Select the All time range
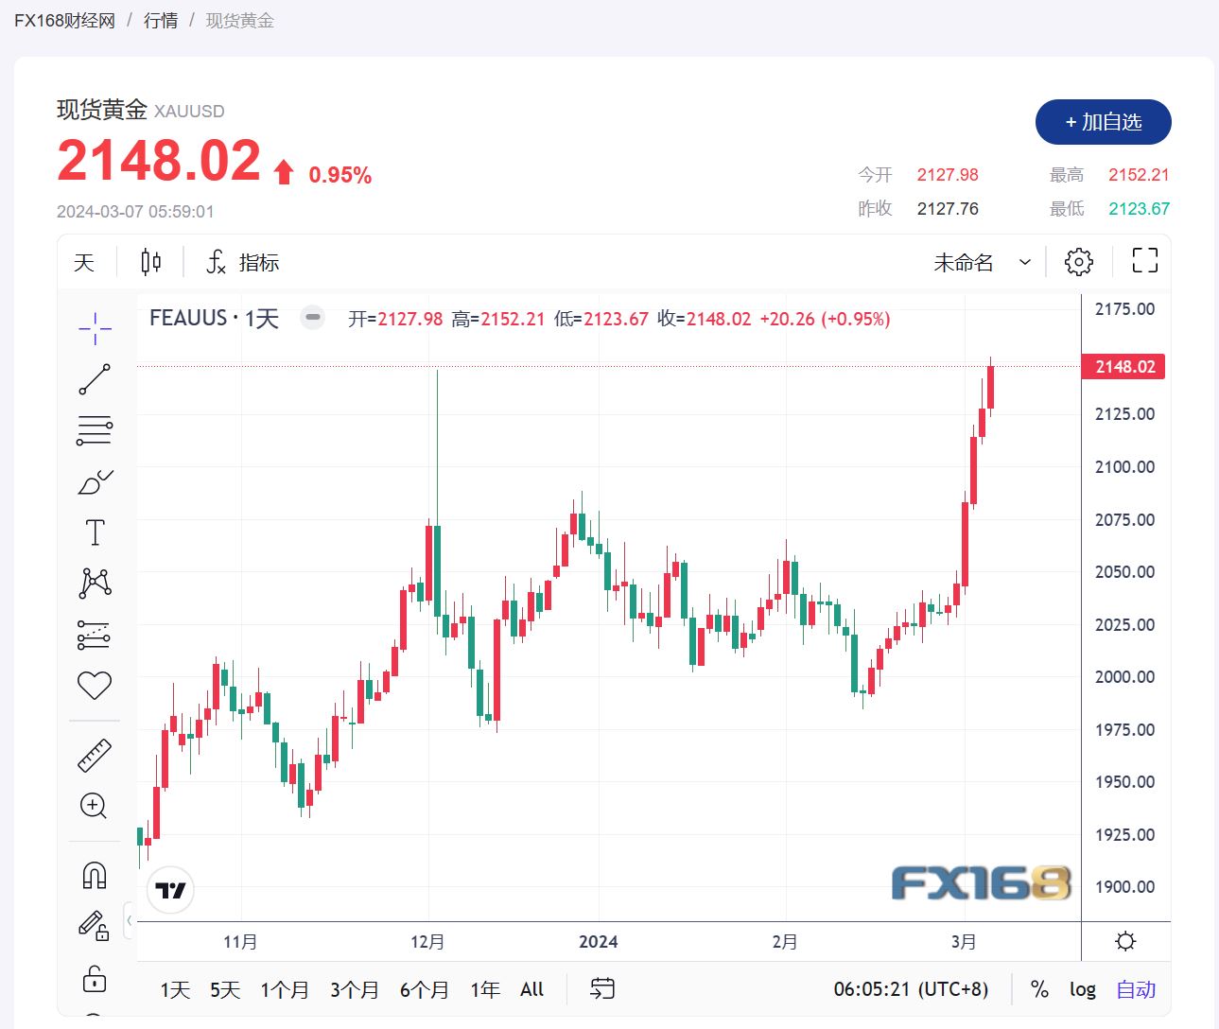This screenshot has height=1029, width=1219. click(532, 989)
